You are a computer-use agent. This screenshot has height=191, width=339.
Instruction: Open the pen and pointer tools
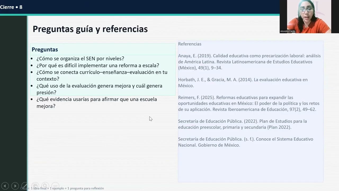pos(25,186)
